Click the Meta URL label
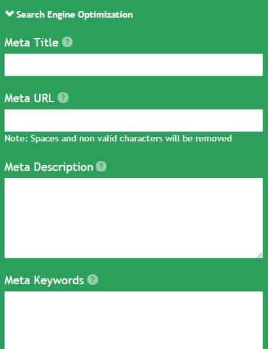268x349 pixels. tap(29, 98)
